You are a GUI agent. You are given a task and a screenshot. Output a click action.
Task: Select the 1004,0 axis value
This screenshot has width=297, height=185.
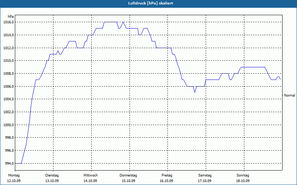click(x=8, y=99)
